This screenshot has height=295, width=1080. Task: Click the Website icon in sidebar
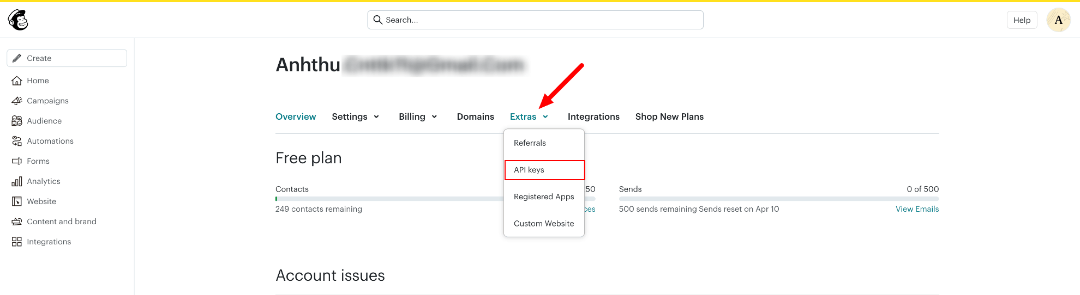click(17, 201)
